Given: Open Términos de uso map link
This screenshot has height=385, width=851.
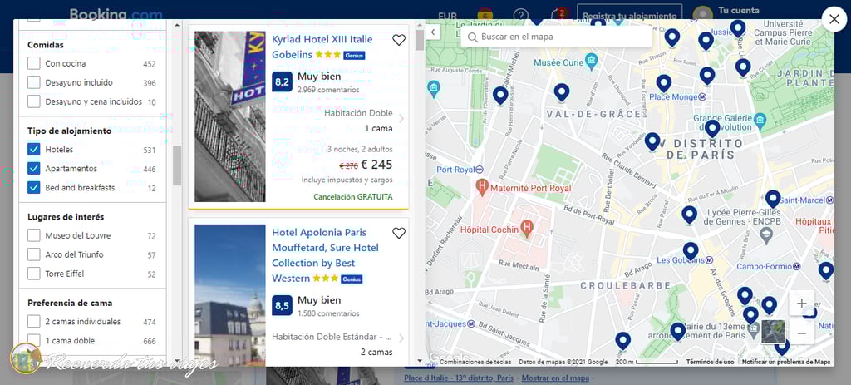Looking at the screenshot, I should (710, 362).
